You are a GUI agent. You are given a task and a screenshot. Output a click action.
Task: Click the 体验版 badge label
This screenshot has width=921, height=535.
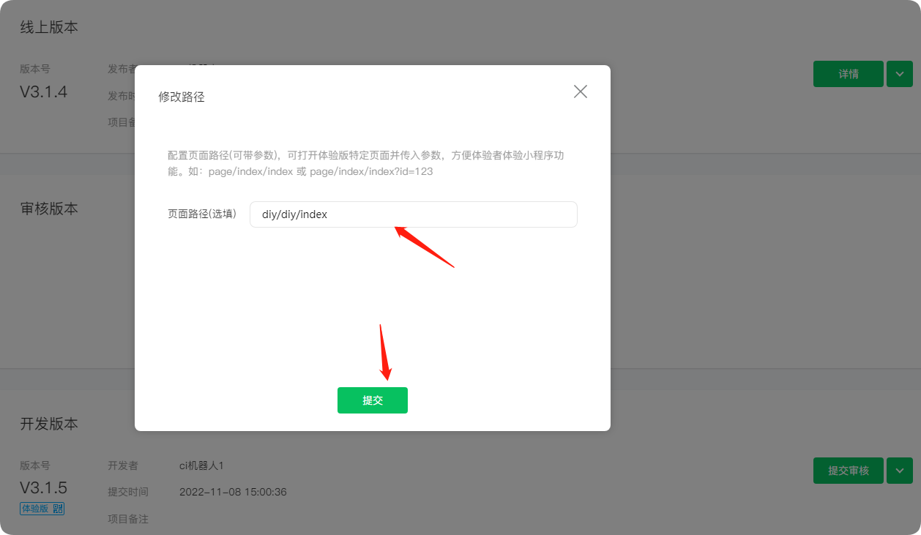pyautogui.click(x=35, y=509)
